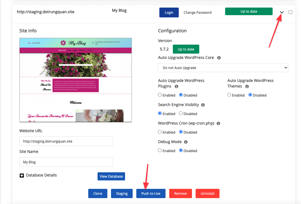Screen dimensions: 301x204
Task: Click the Login button
Action: click(169, 12)
